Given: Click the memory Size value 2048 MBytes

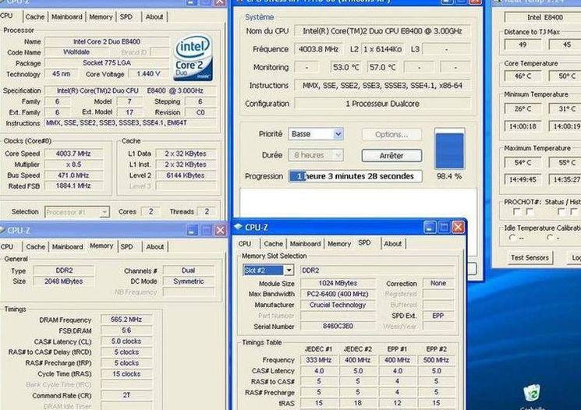Looking at the screenshot, I should [64, 281].
